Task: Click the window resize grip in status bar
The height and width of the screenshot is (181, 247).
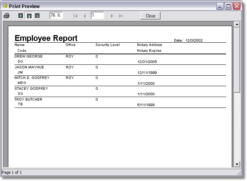Action: 239,173
